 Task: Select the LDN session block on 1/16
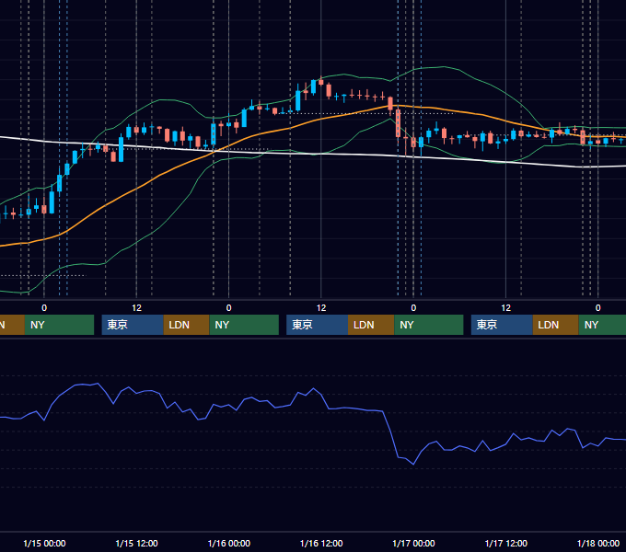371,325
